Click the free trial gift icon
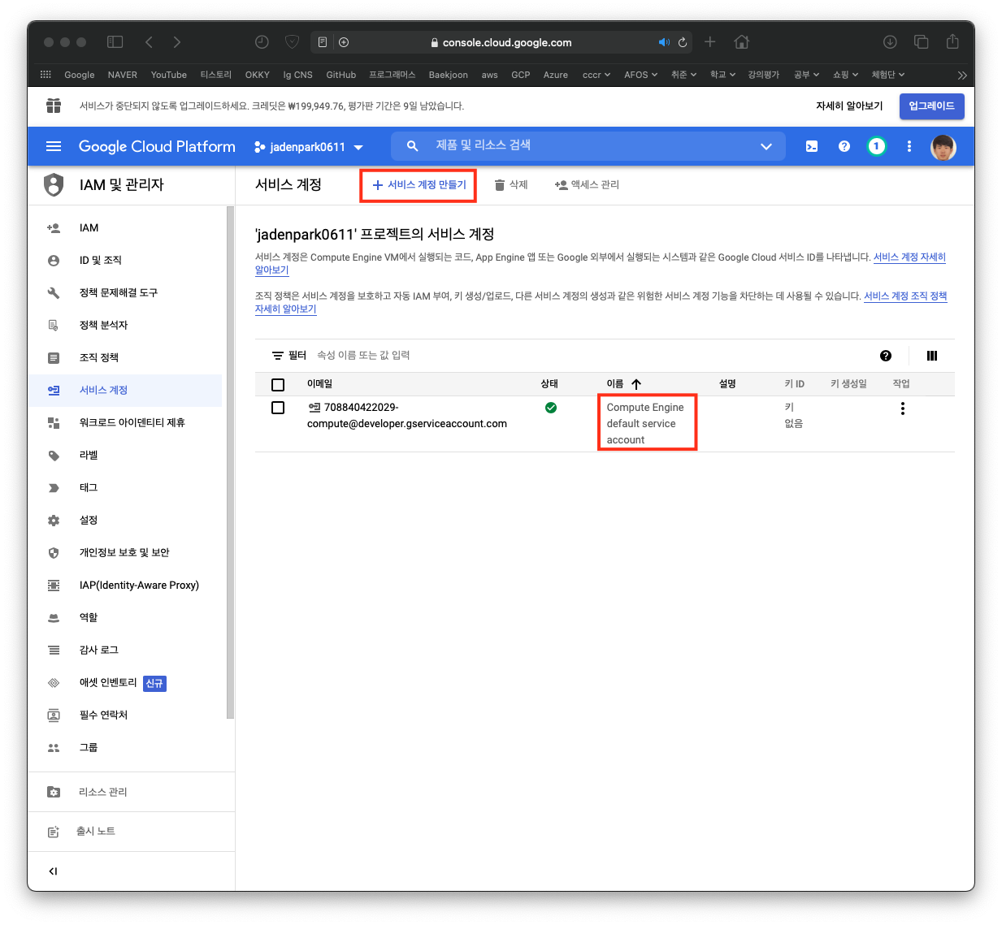The width and height of the screenshot is (1002, 925). pyautogui.click(x=54, y=106)
